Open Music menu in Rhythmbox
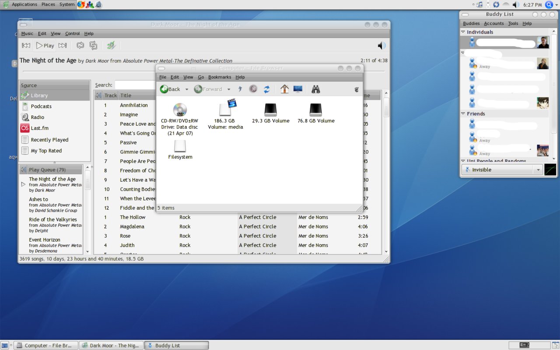 [x=27, y=34]
